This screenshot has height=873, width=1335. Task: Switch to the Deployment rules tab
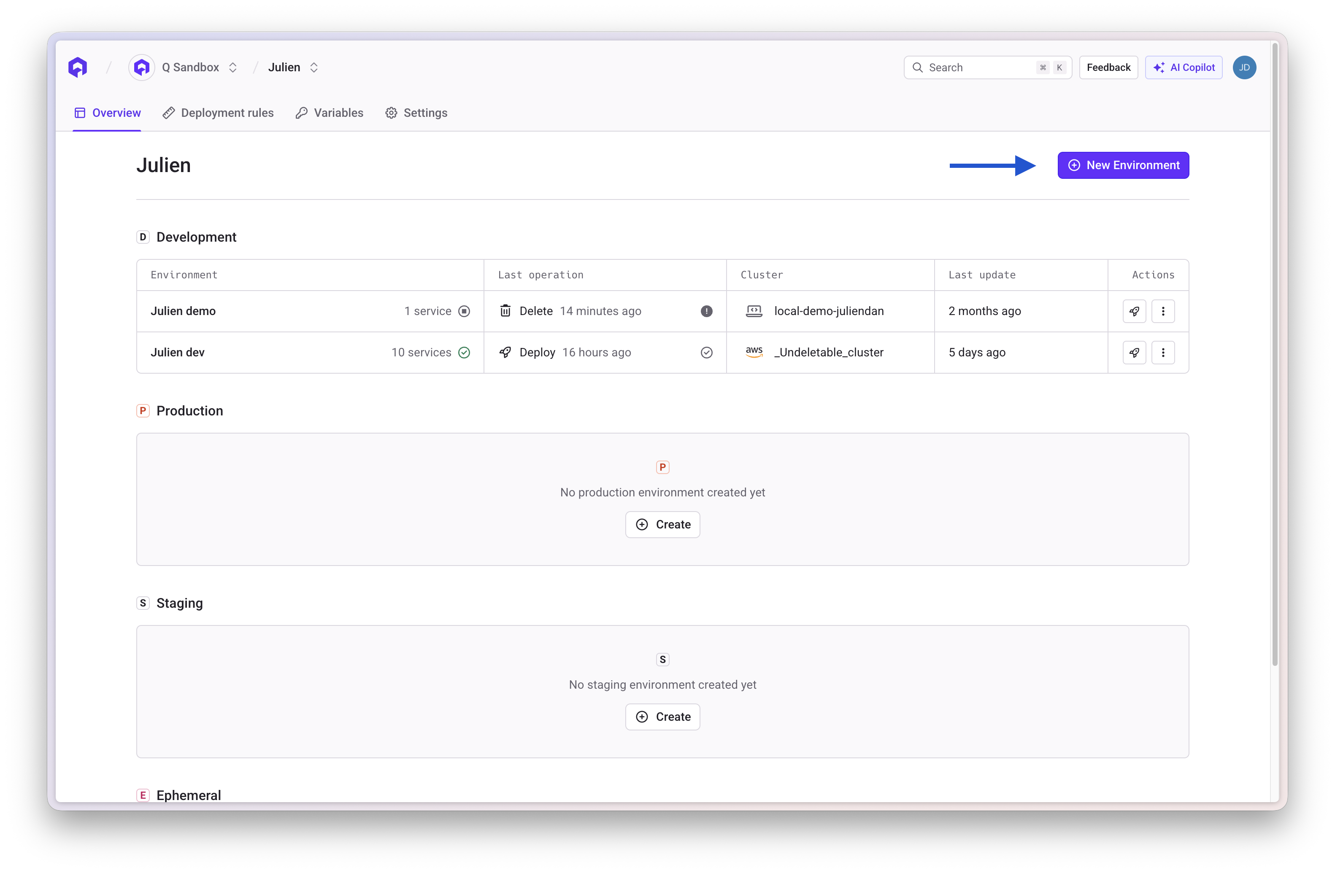click(218, 113)
